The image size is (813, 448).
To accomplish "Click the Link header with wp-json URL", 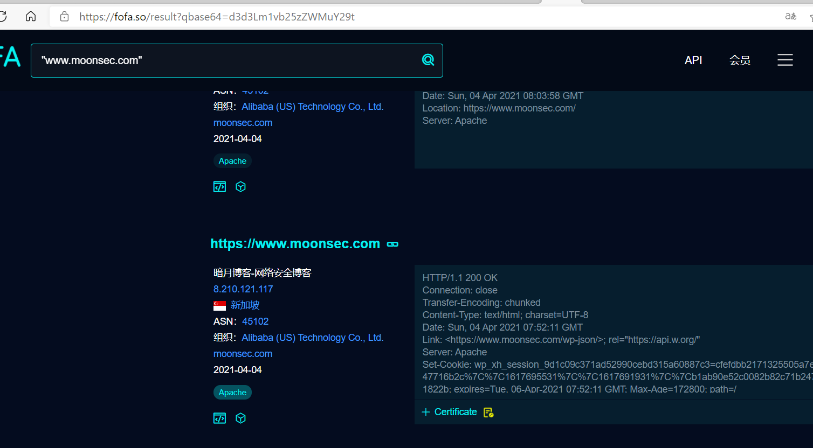I will [x=561, y=340].
